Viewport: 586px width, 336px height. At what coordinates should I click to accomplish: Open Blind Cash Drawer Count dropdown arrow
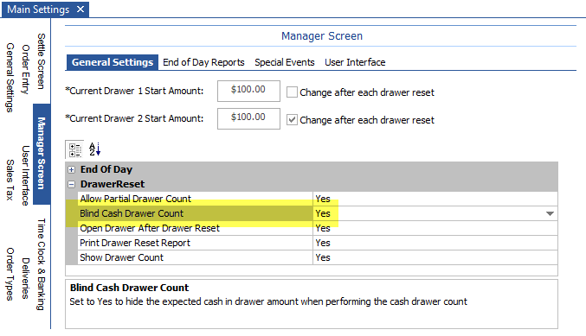click(x=550, y=213)
